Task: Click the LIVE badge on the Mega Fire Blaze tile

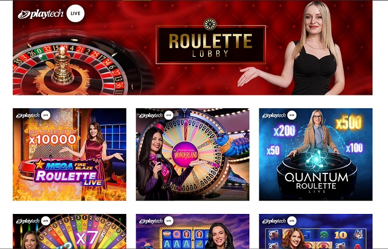Action: (x=45, y=115)
